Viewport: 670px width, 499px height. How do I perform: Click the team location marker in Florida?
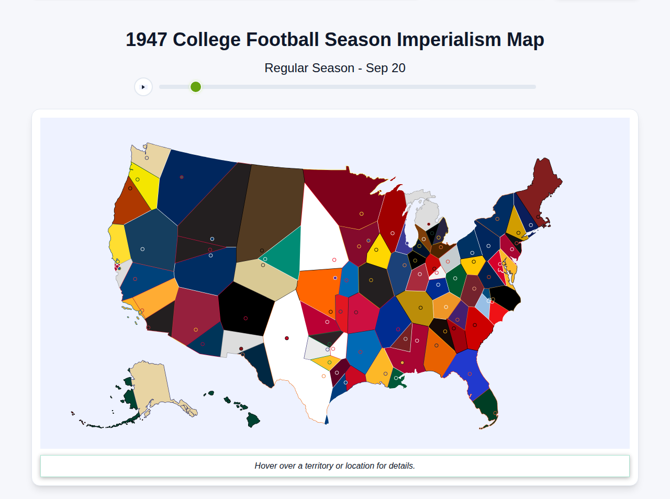[x=495, y=413]
